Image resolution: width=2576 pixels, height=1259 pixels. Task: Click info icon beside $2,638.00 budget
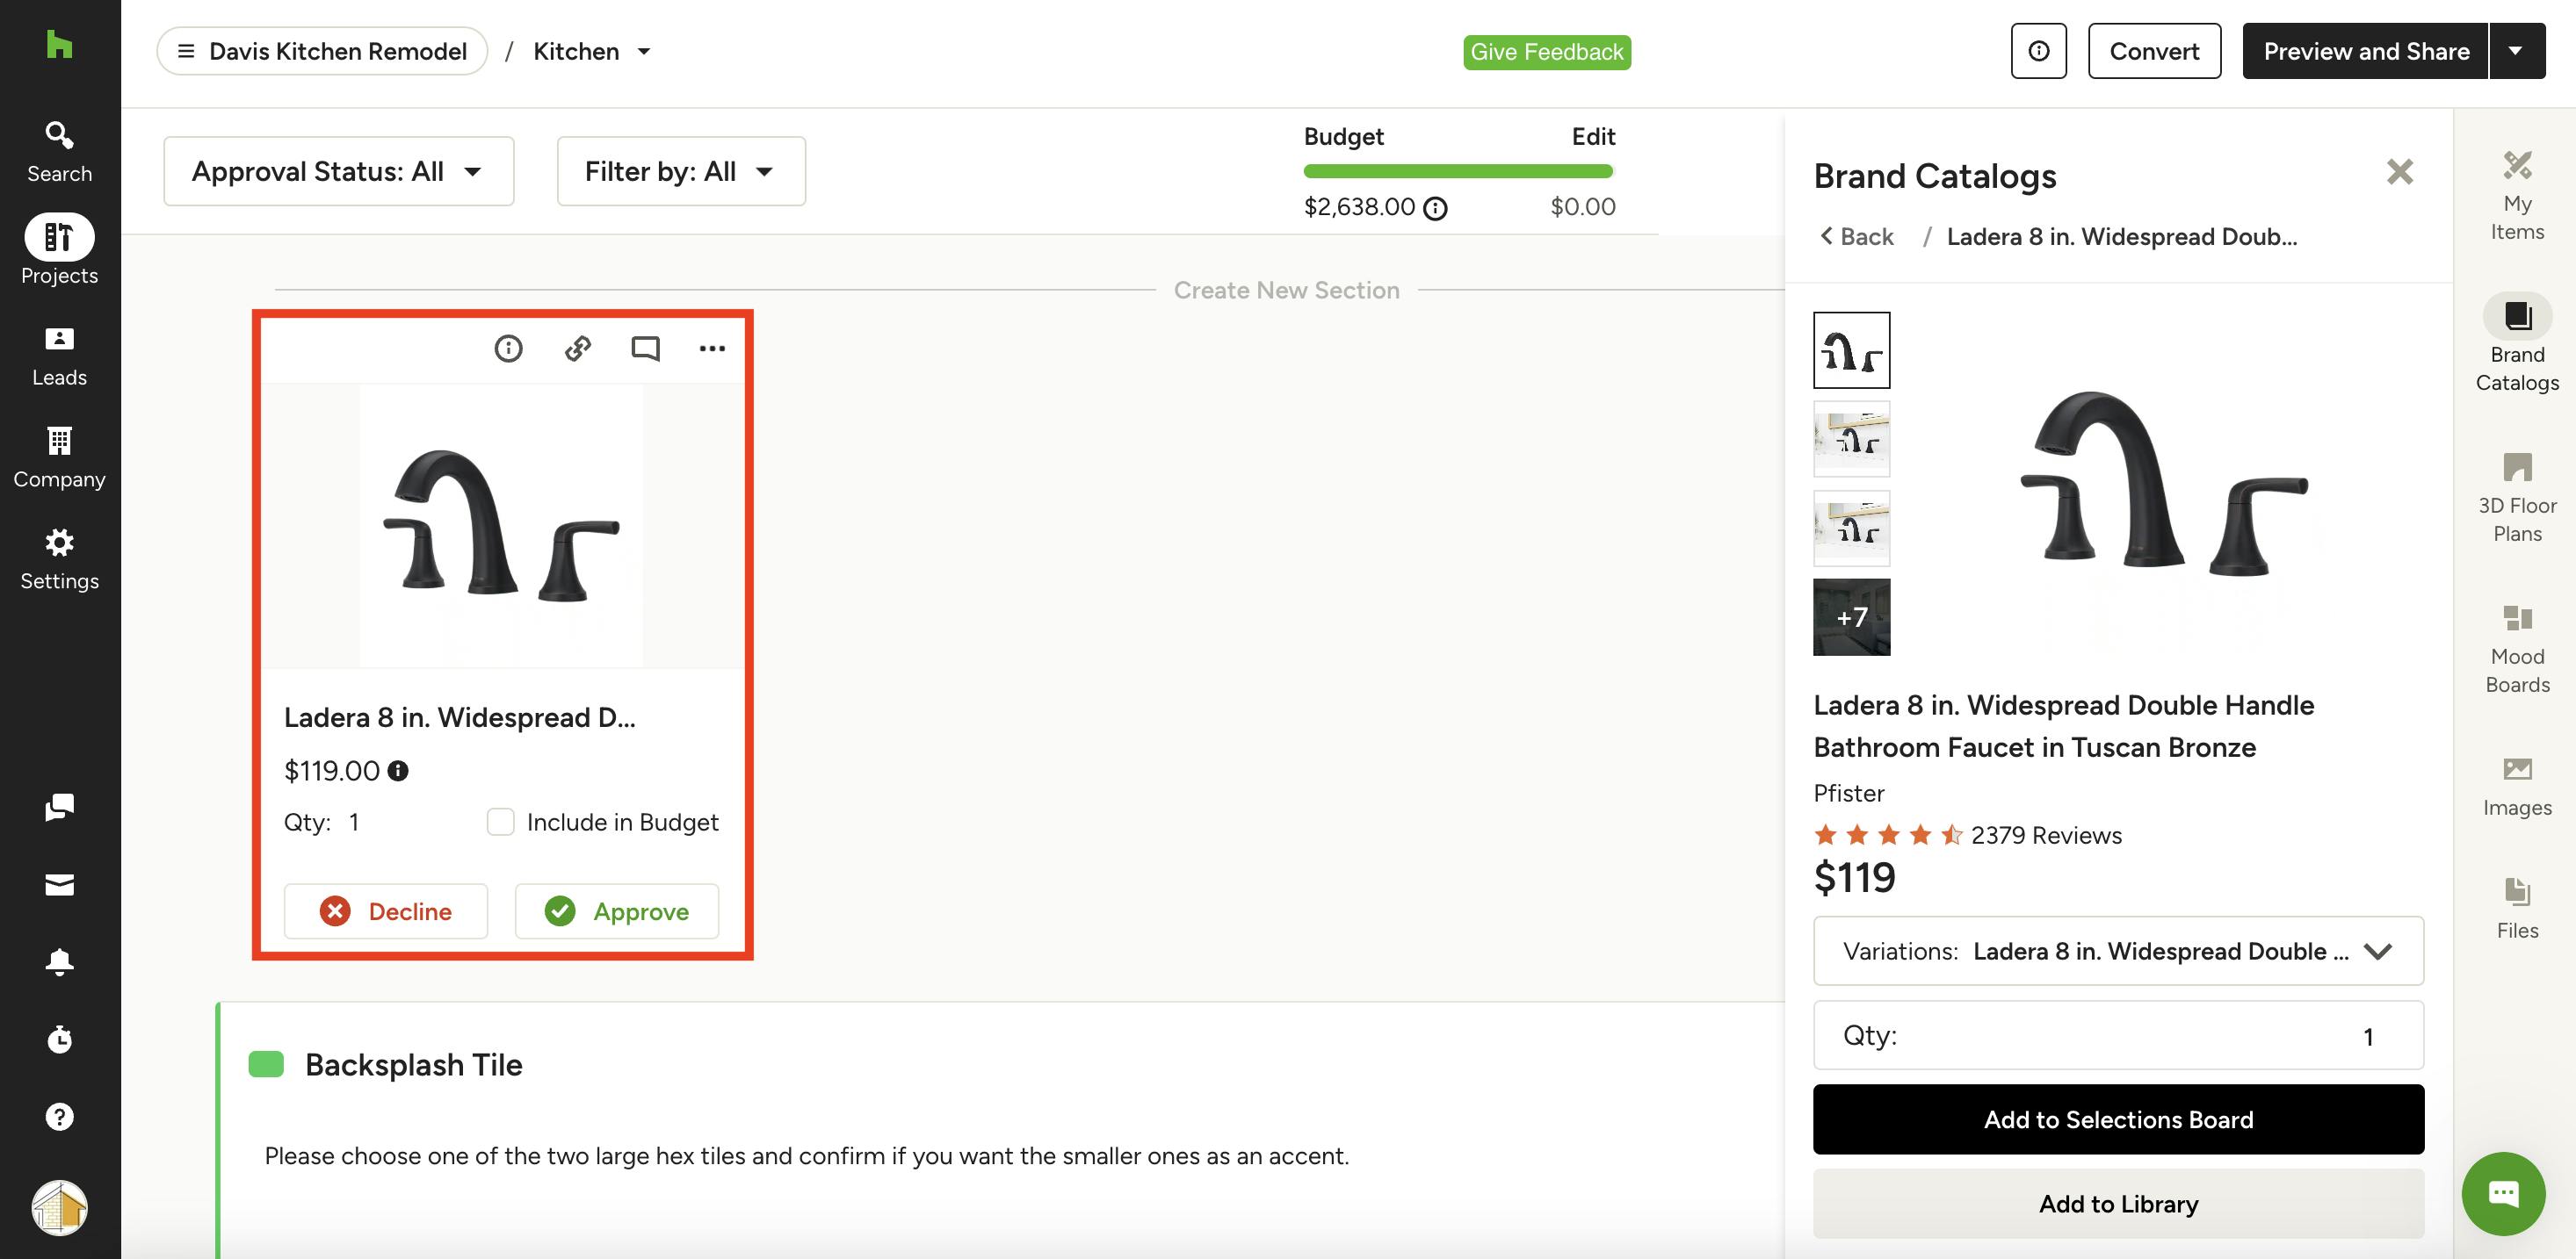tap(1435, 208)
